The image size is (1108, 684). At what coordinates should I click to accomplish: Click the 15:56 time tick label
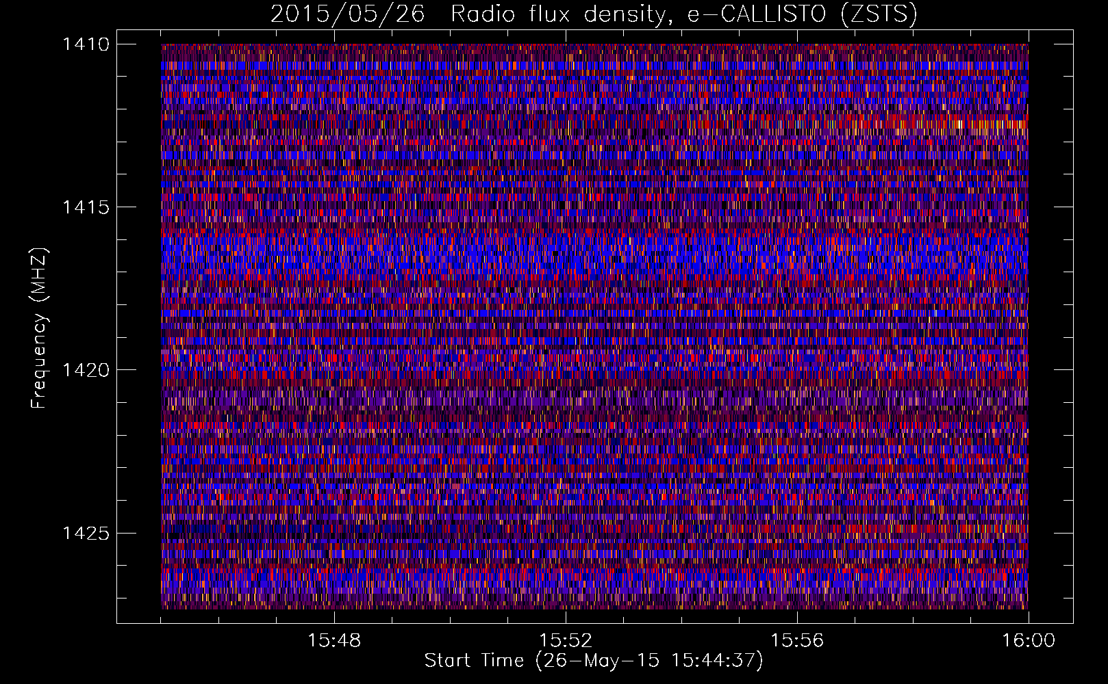pos(797,641)
